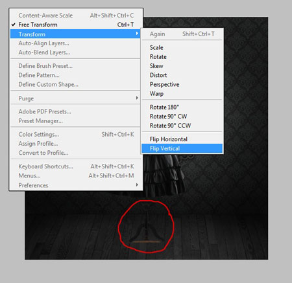Choose Perspective in Transform submenu
The image size is (292, 283).
182,84
